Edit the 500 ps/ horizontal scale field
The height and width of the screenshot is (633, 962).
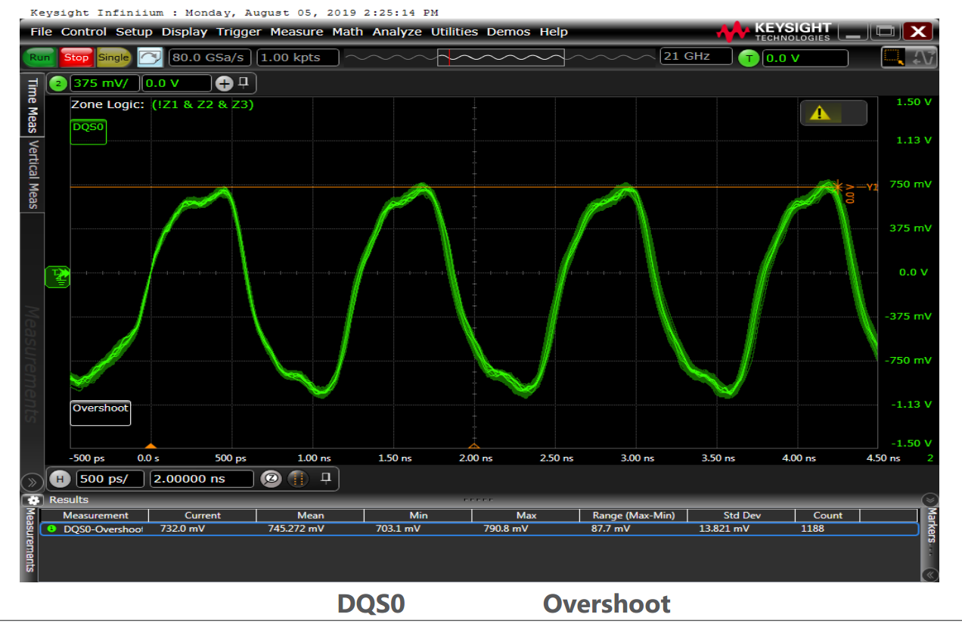pyautogui.click(x=110, y=479)
